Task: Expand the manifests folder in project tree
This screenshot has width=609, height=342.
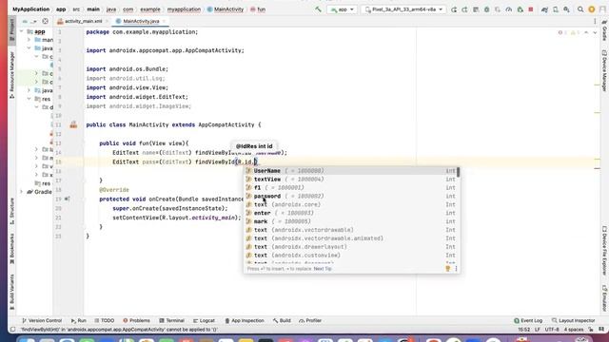Action: [x=29, y=40]
